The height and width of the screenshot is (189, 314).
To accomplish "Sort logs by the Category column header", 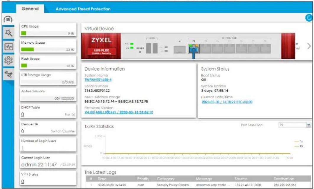I will (165, 179).
